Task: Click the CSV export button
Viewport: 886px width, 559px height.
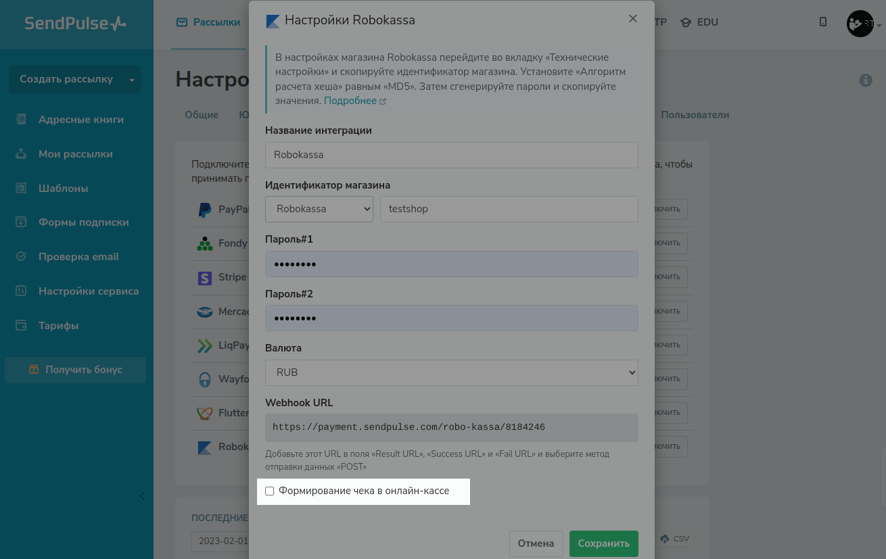Action: pyautogui.click(x=675, y=539)
